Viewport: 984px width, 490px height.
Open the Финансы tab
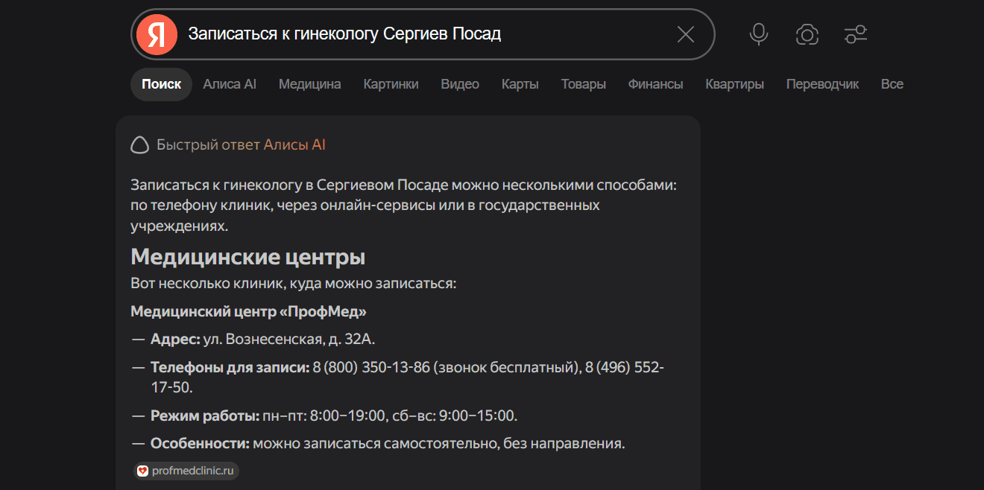tap(656, 84)
